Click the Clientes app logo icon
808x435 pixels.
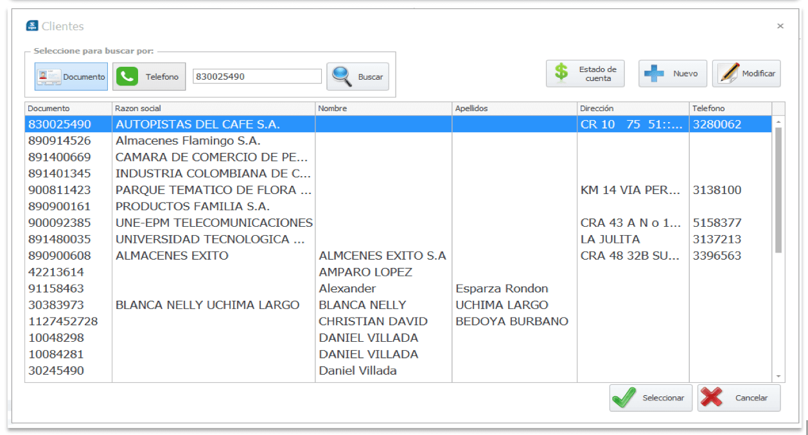pos(32,26)
